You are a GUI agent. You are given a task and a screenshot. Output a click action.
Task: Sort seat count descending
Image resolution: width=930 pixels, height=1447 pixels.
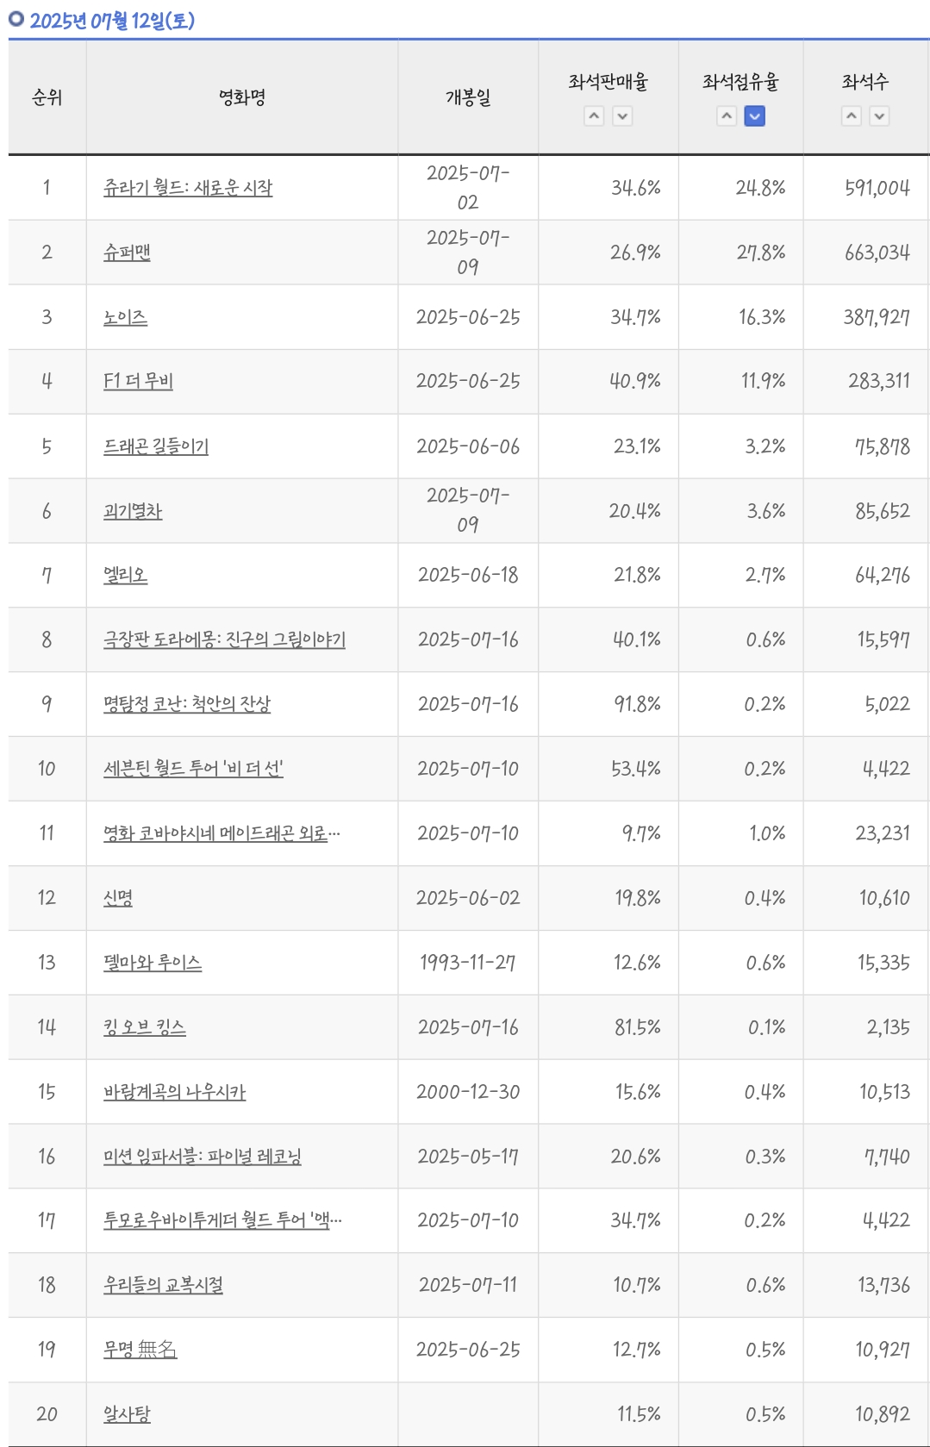(879, 115)
